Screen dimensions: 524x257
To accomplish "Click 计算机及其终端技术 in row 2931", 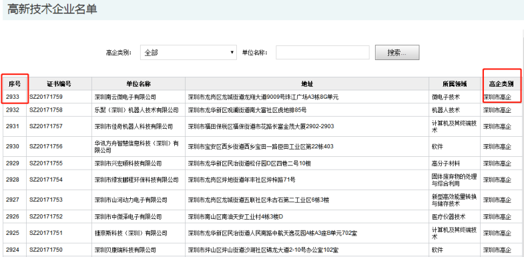I will click(x=454, y=126).
